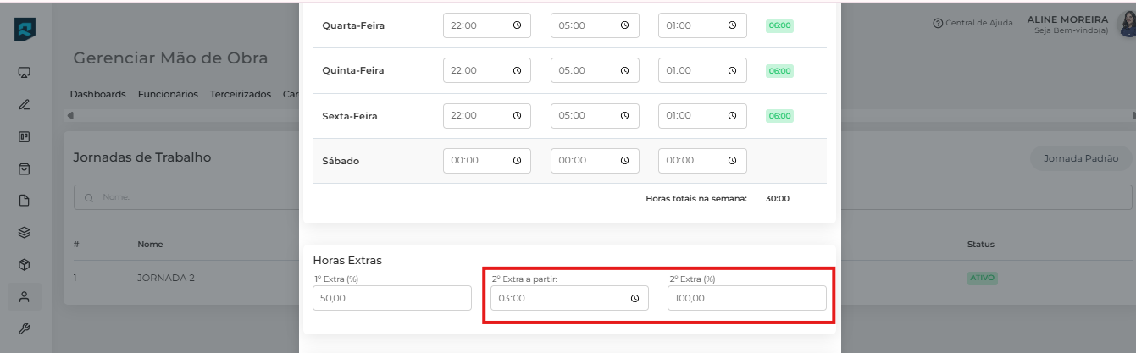Click the 1º Extra (%) input field
Viewport: 1136px width, 353px height.
coord(391,298)
